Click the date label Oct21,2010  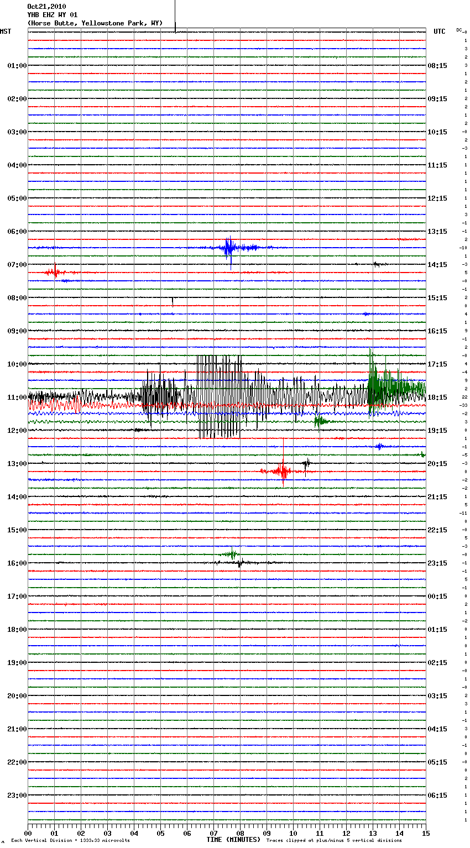tap(46, 7)
